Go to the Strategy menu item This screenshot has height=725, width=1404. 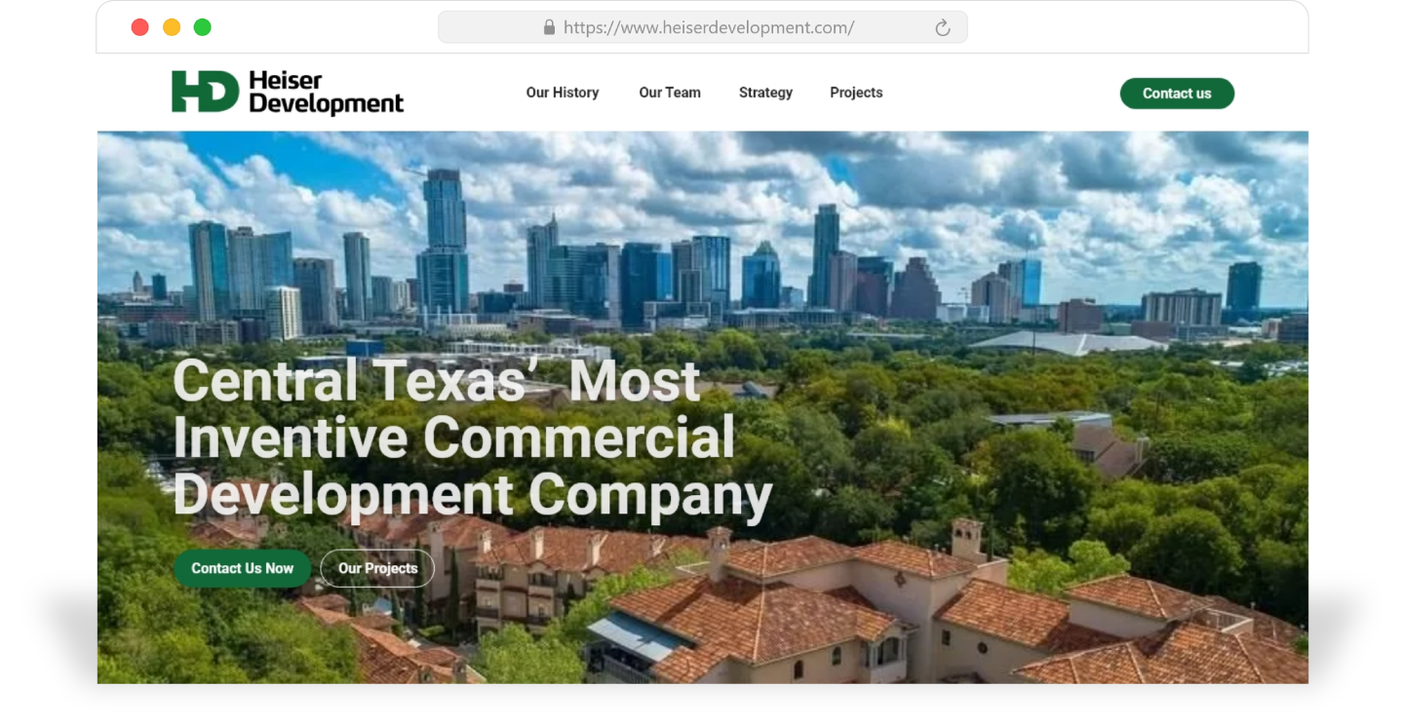pos(765,93)
